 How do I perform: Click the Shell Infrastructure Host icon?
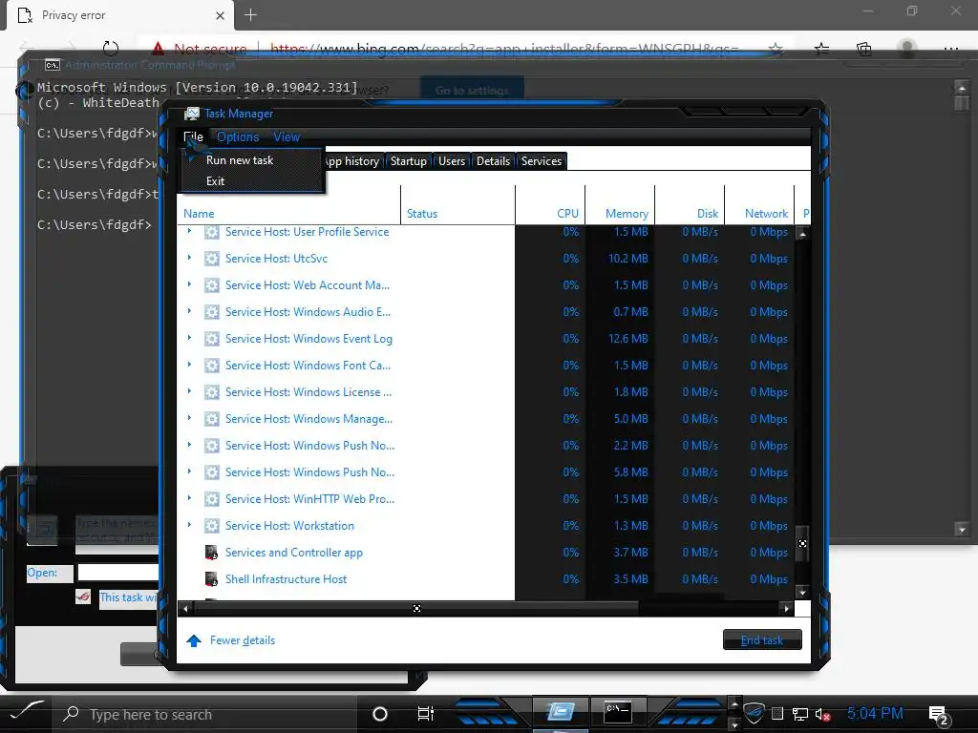[x=211, y=579]
